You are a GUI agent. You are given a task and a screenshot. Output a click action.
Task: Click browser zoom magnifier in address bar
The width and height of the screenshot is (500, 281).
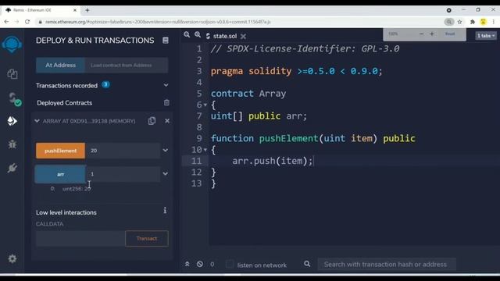pyautogui.click(x=449, y=22)
